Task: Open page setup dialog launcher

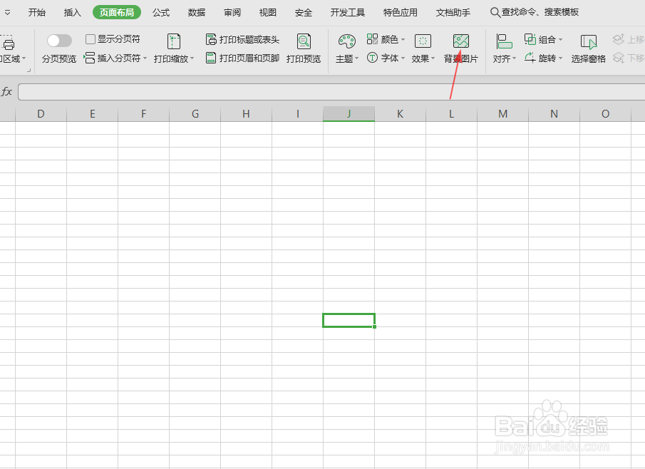Action: [29, 71]
